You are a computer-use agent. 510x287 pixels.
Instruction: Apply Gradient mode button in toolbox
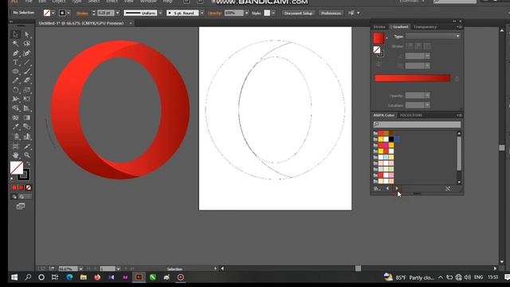22,188
